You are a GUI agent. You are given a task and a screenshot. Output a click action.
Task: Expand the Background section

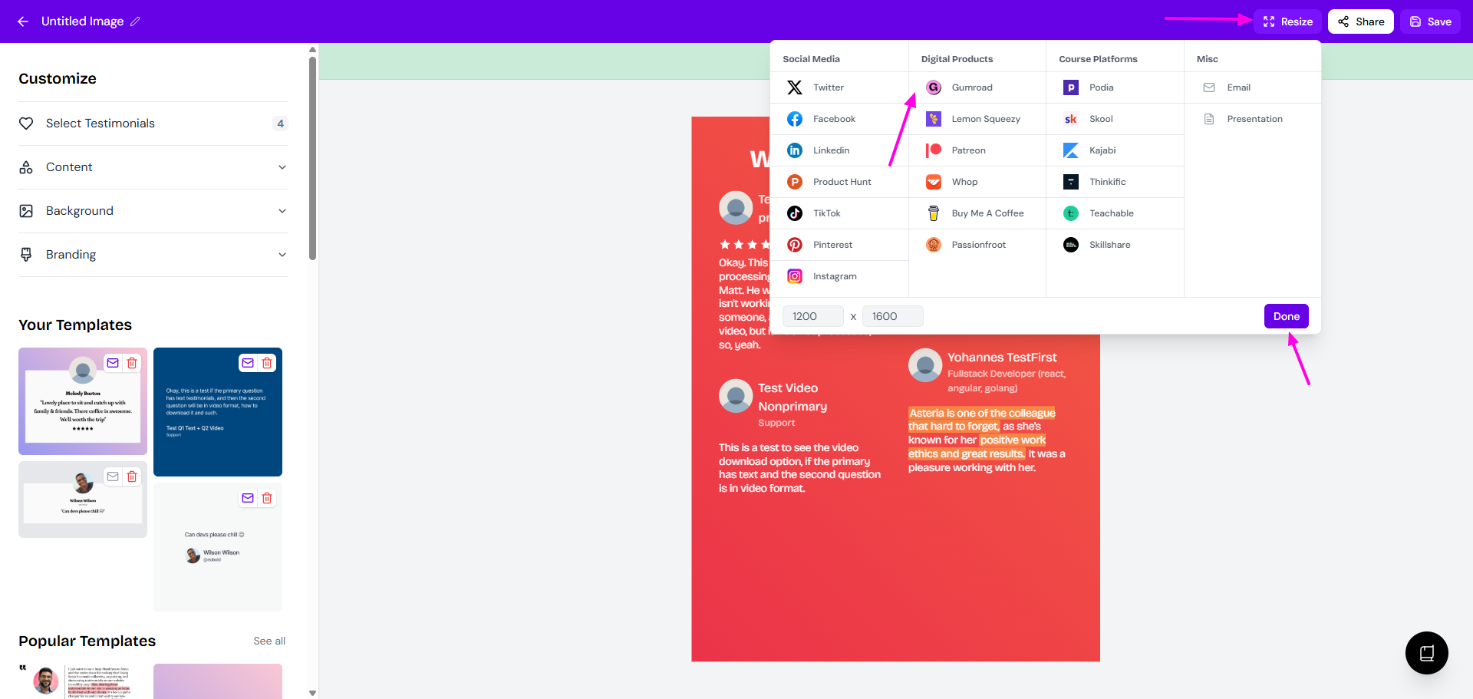coord(153,211)
